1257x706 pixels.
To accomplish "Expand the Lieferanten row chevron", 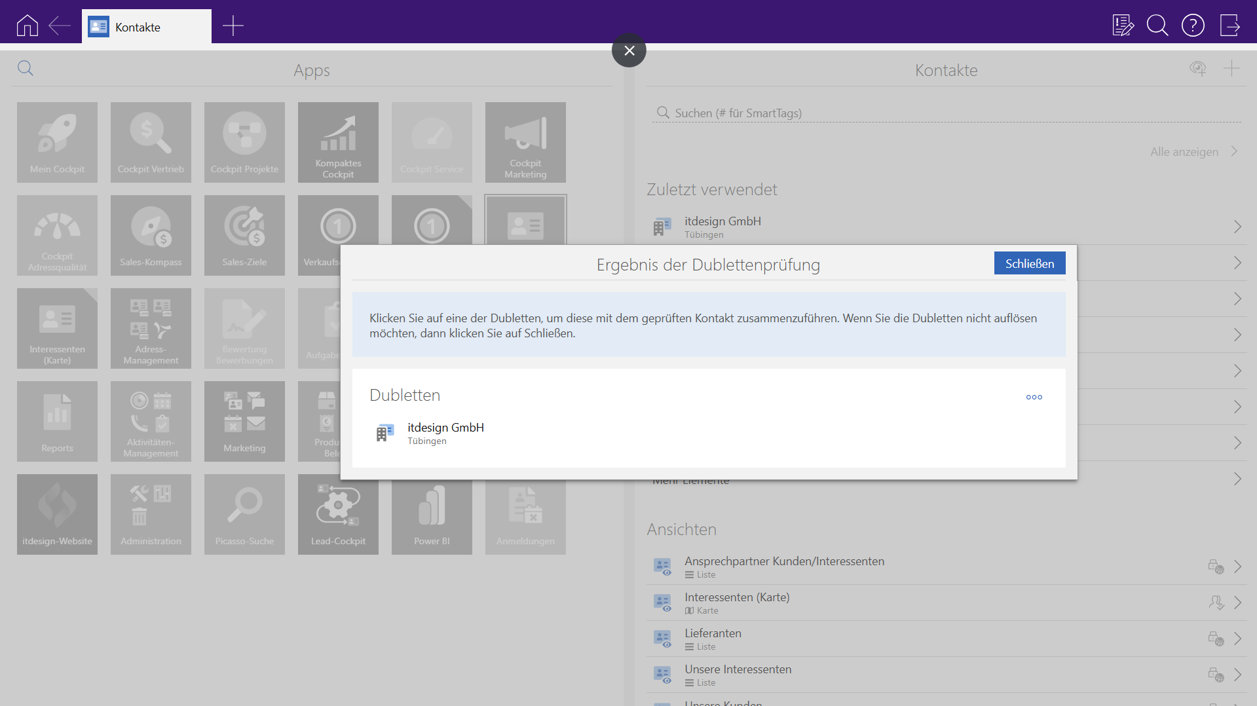I will point(1237,639).
